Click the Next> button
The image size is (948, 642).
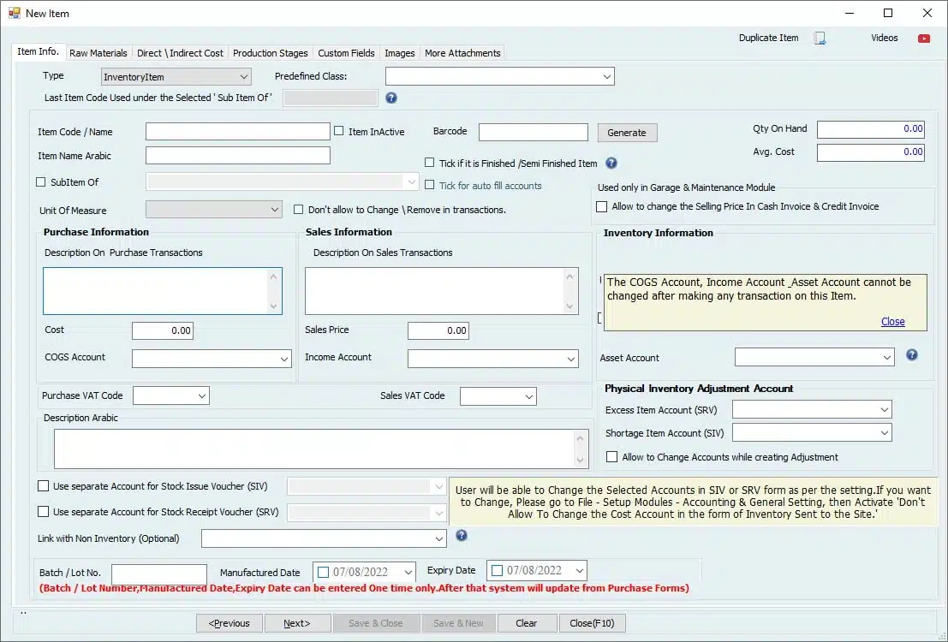click(297, 623)
